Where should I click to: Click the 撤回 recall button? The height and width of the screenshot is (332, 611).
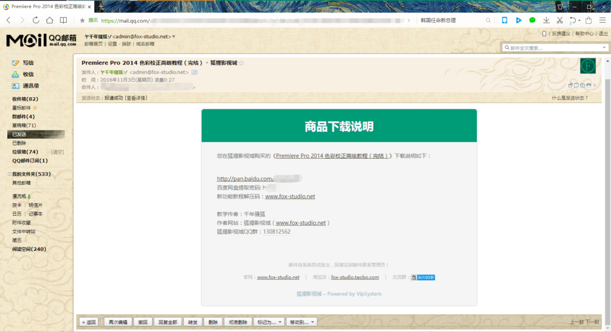point(143,322)
